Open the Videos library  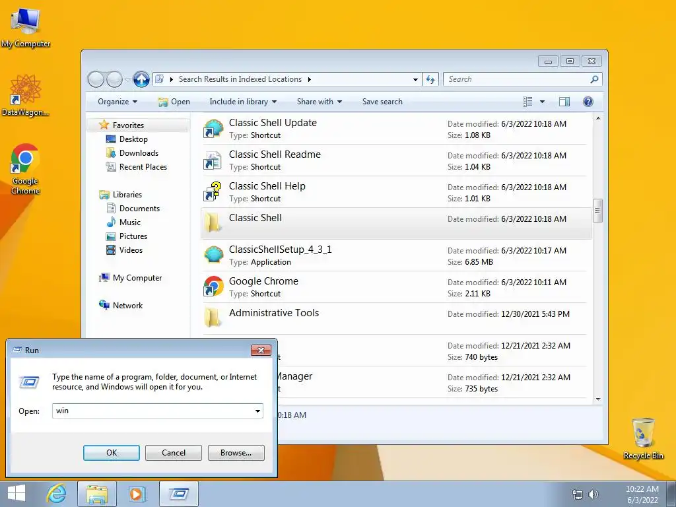tap(131, 250)
